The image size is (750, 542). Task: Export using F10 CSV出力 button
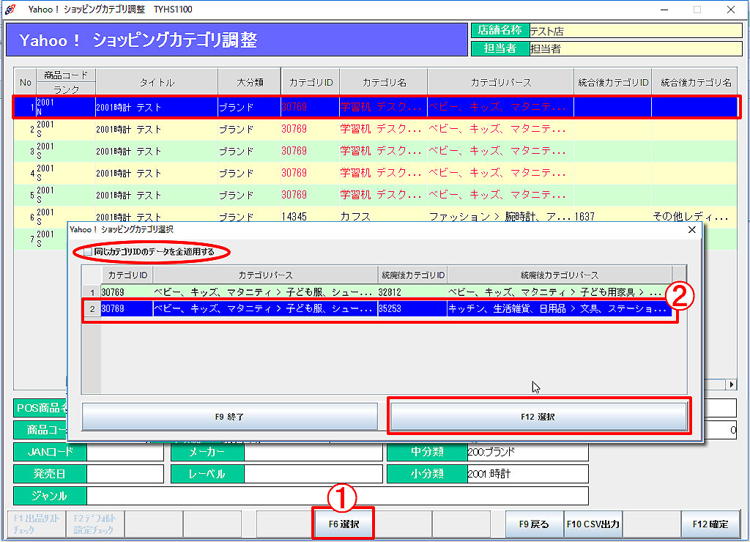click(592, 524)
